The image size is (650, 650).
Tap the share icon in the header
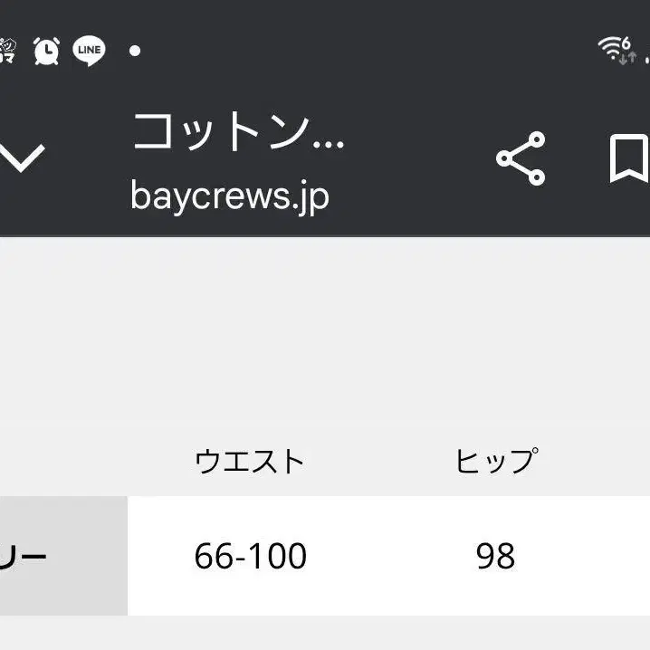521,158
